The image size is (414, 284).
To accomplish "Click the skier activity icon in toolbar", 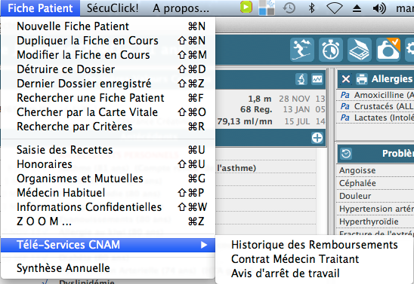I will 302,50.
